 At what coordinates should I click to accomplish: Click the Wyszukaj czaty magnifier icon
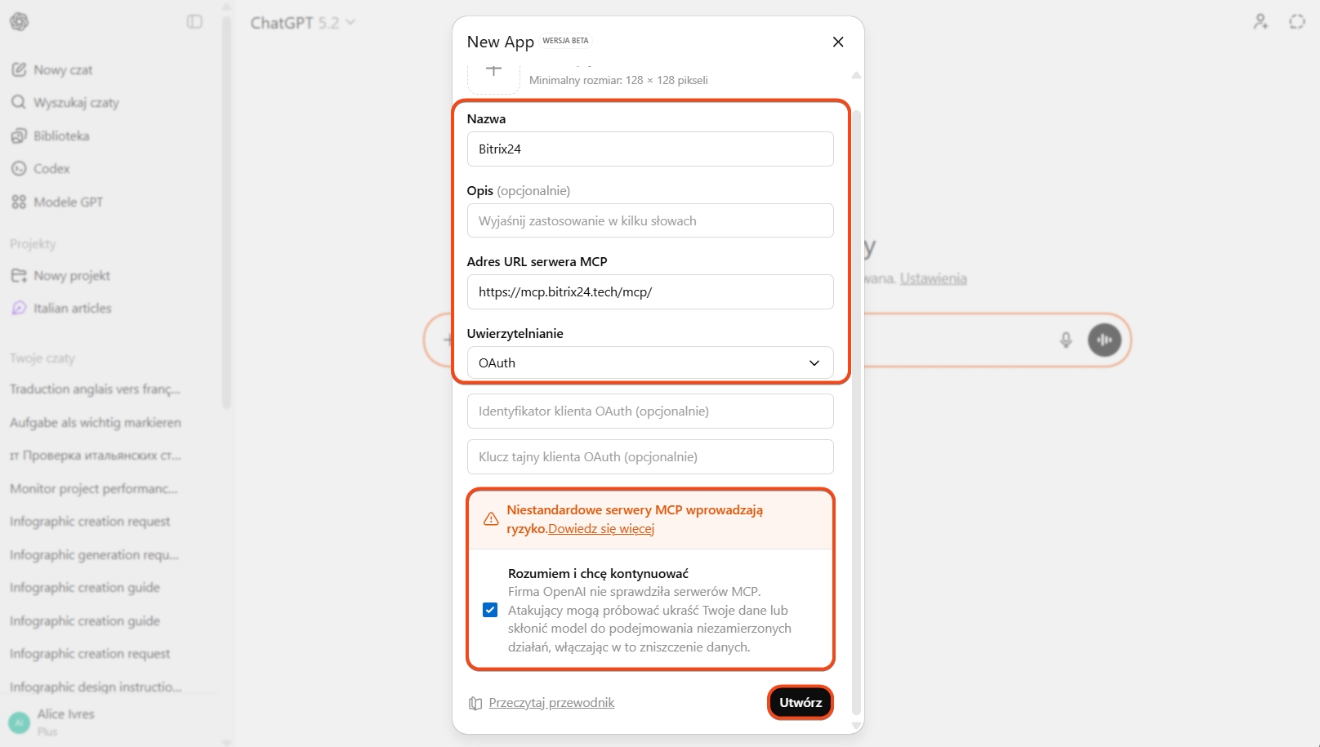[19, 103]
